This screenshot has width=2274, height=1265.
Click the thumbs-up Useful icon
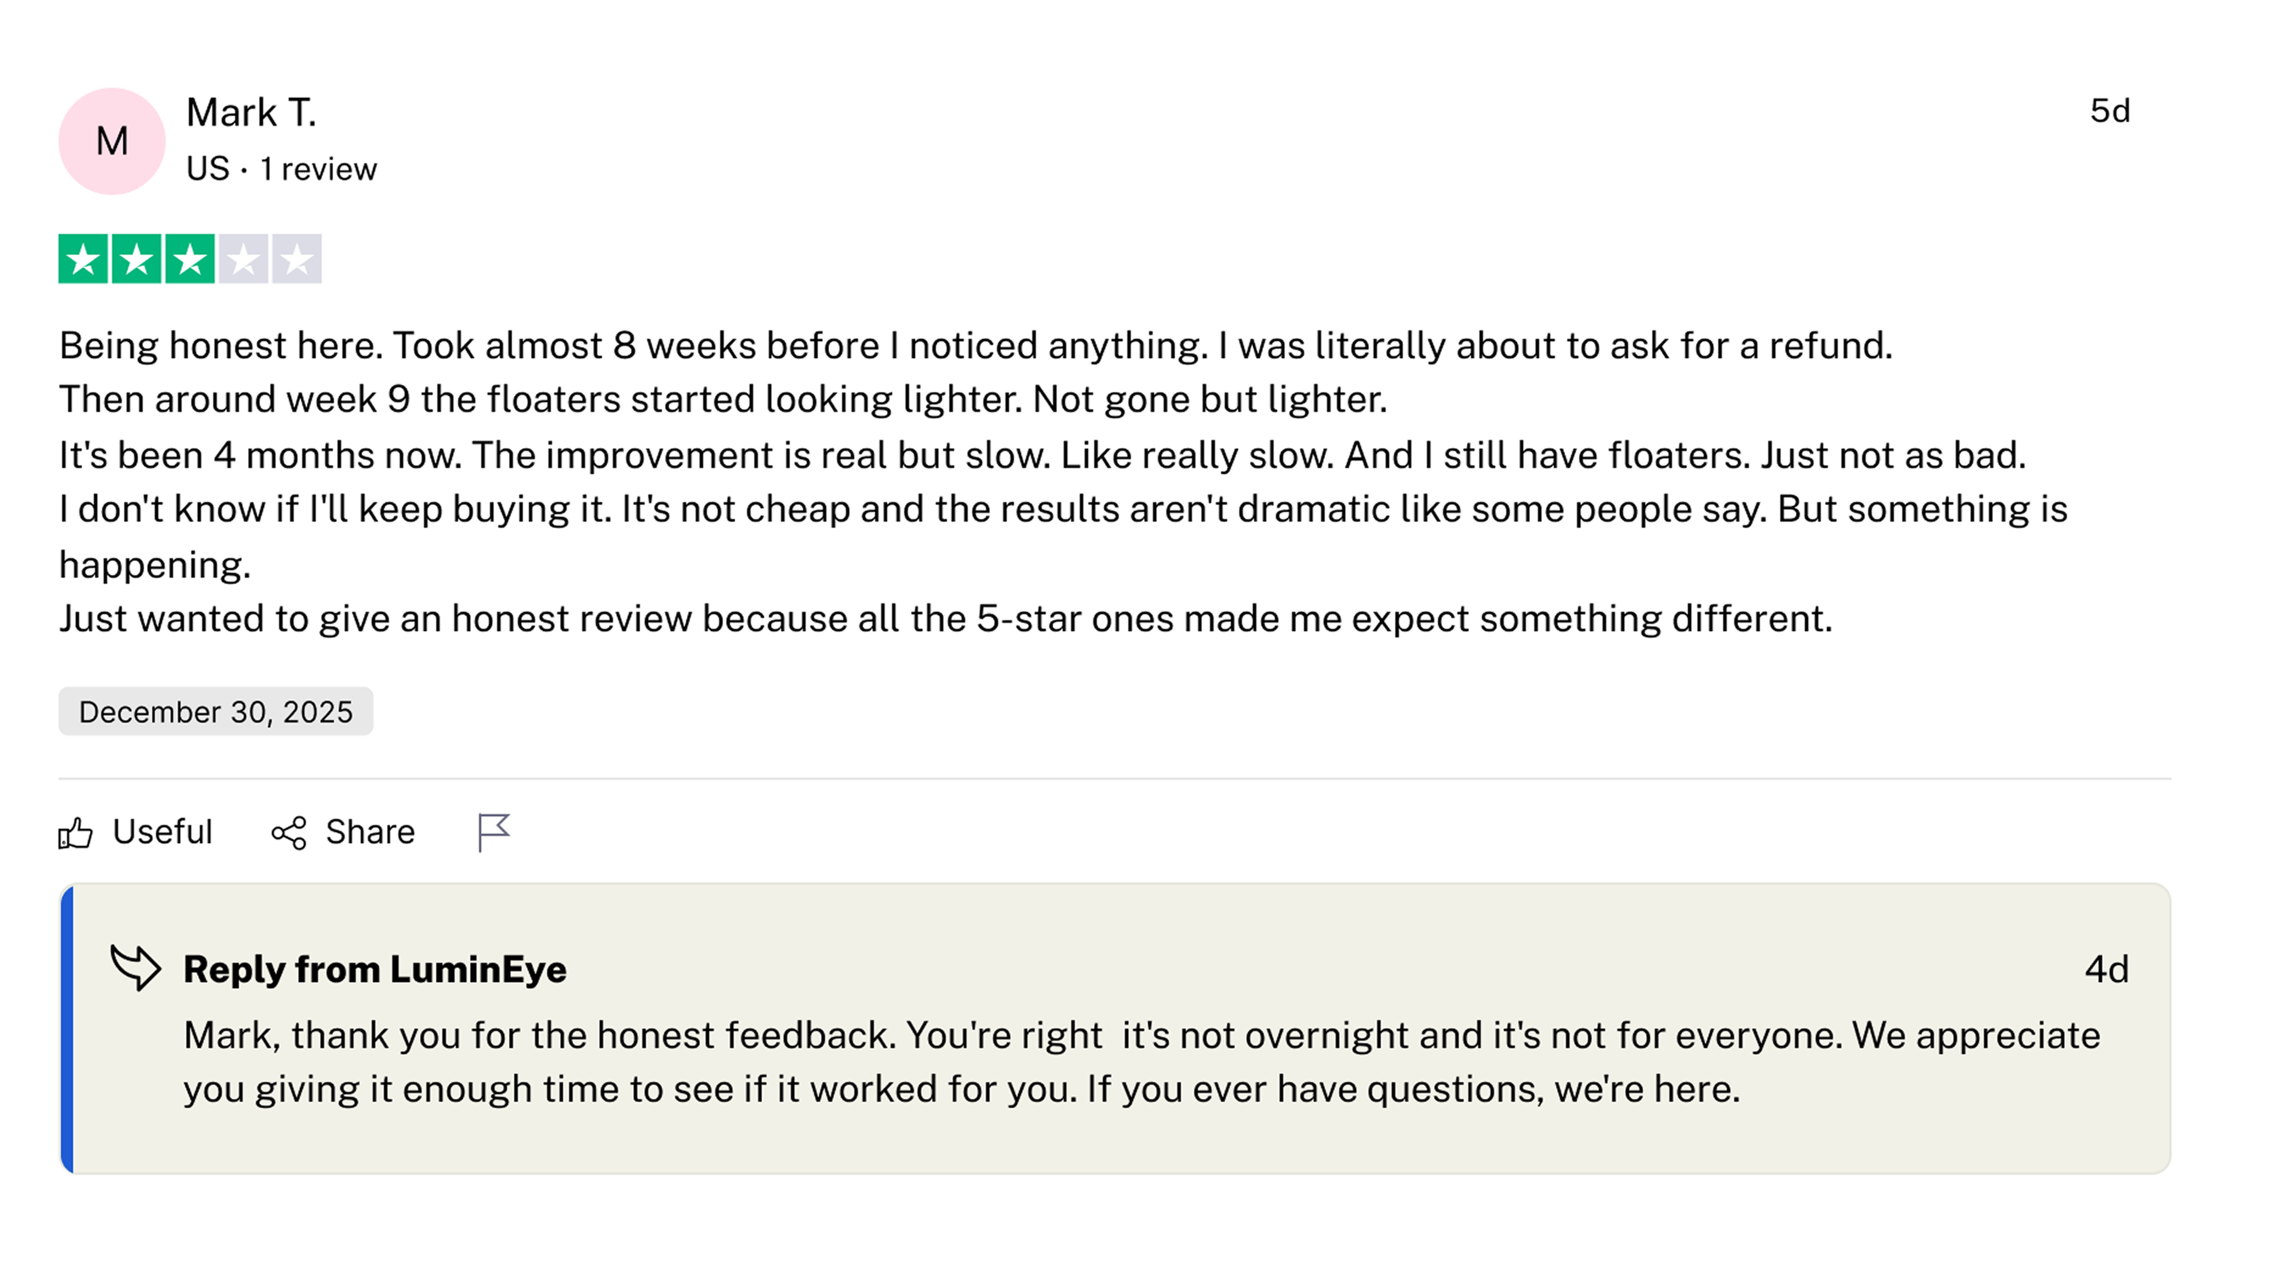pos(76,832)
